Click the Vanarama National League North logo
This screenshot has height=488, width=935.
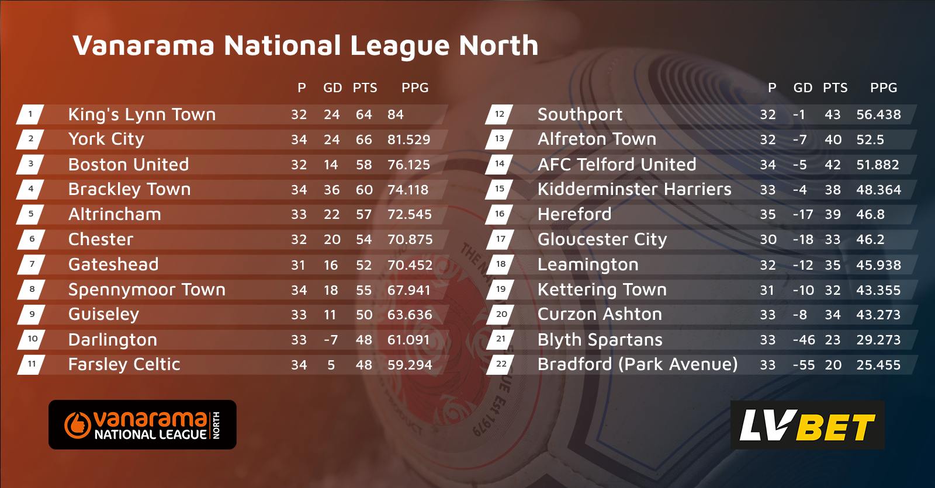pos(142,424)
